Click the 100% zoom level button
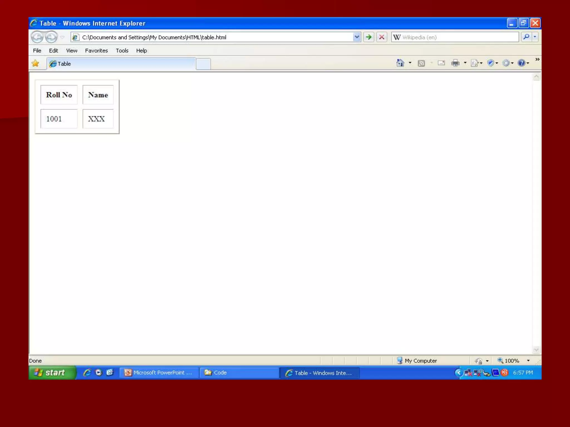 click(x=508, y=361)
